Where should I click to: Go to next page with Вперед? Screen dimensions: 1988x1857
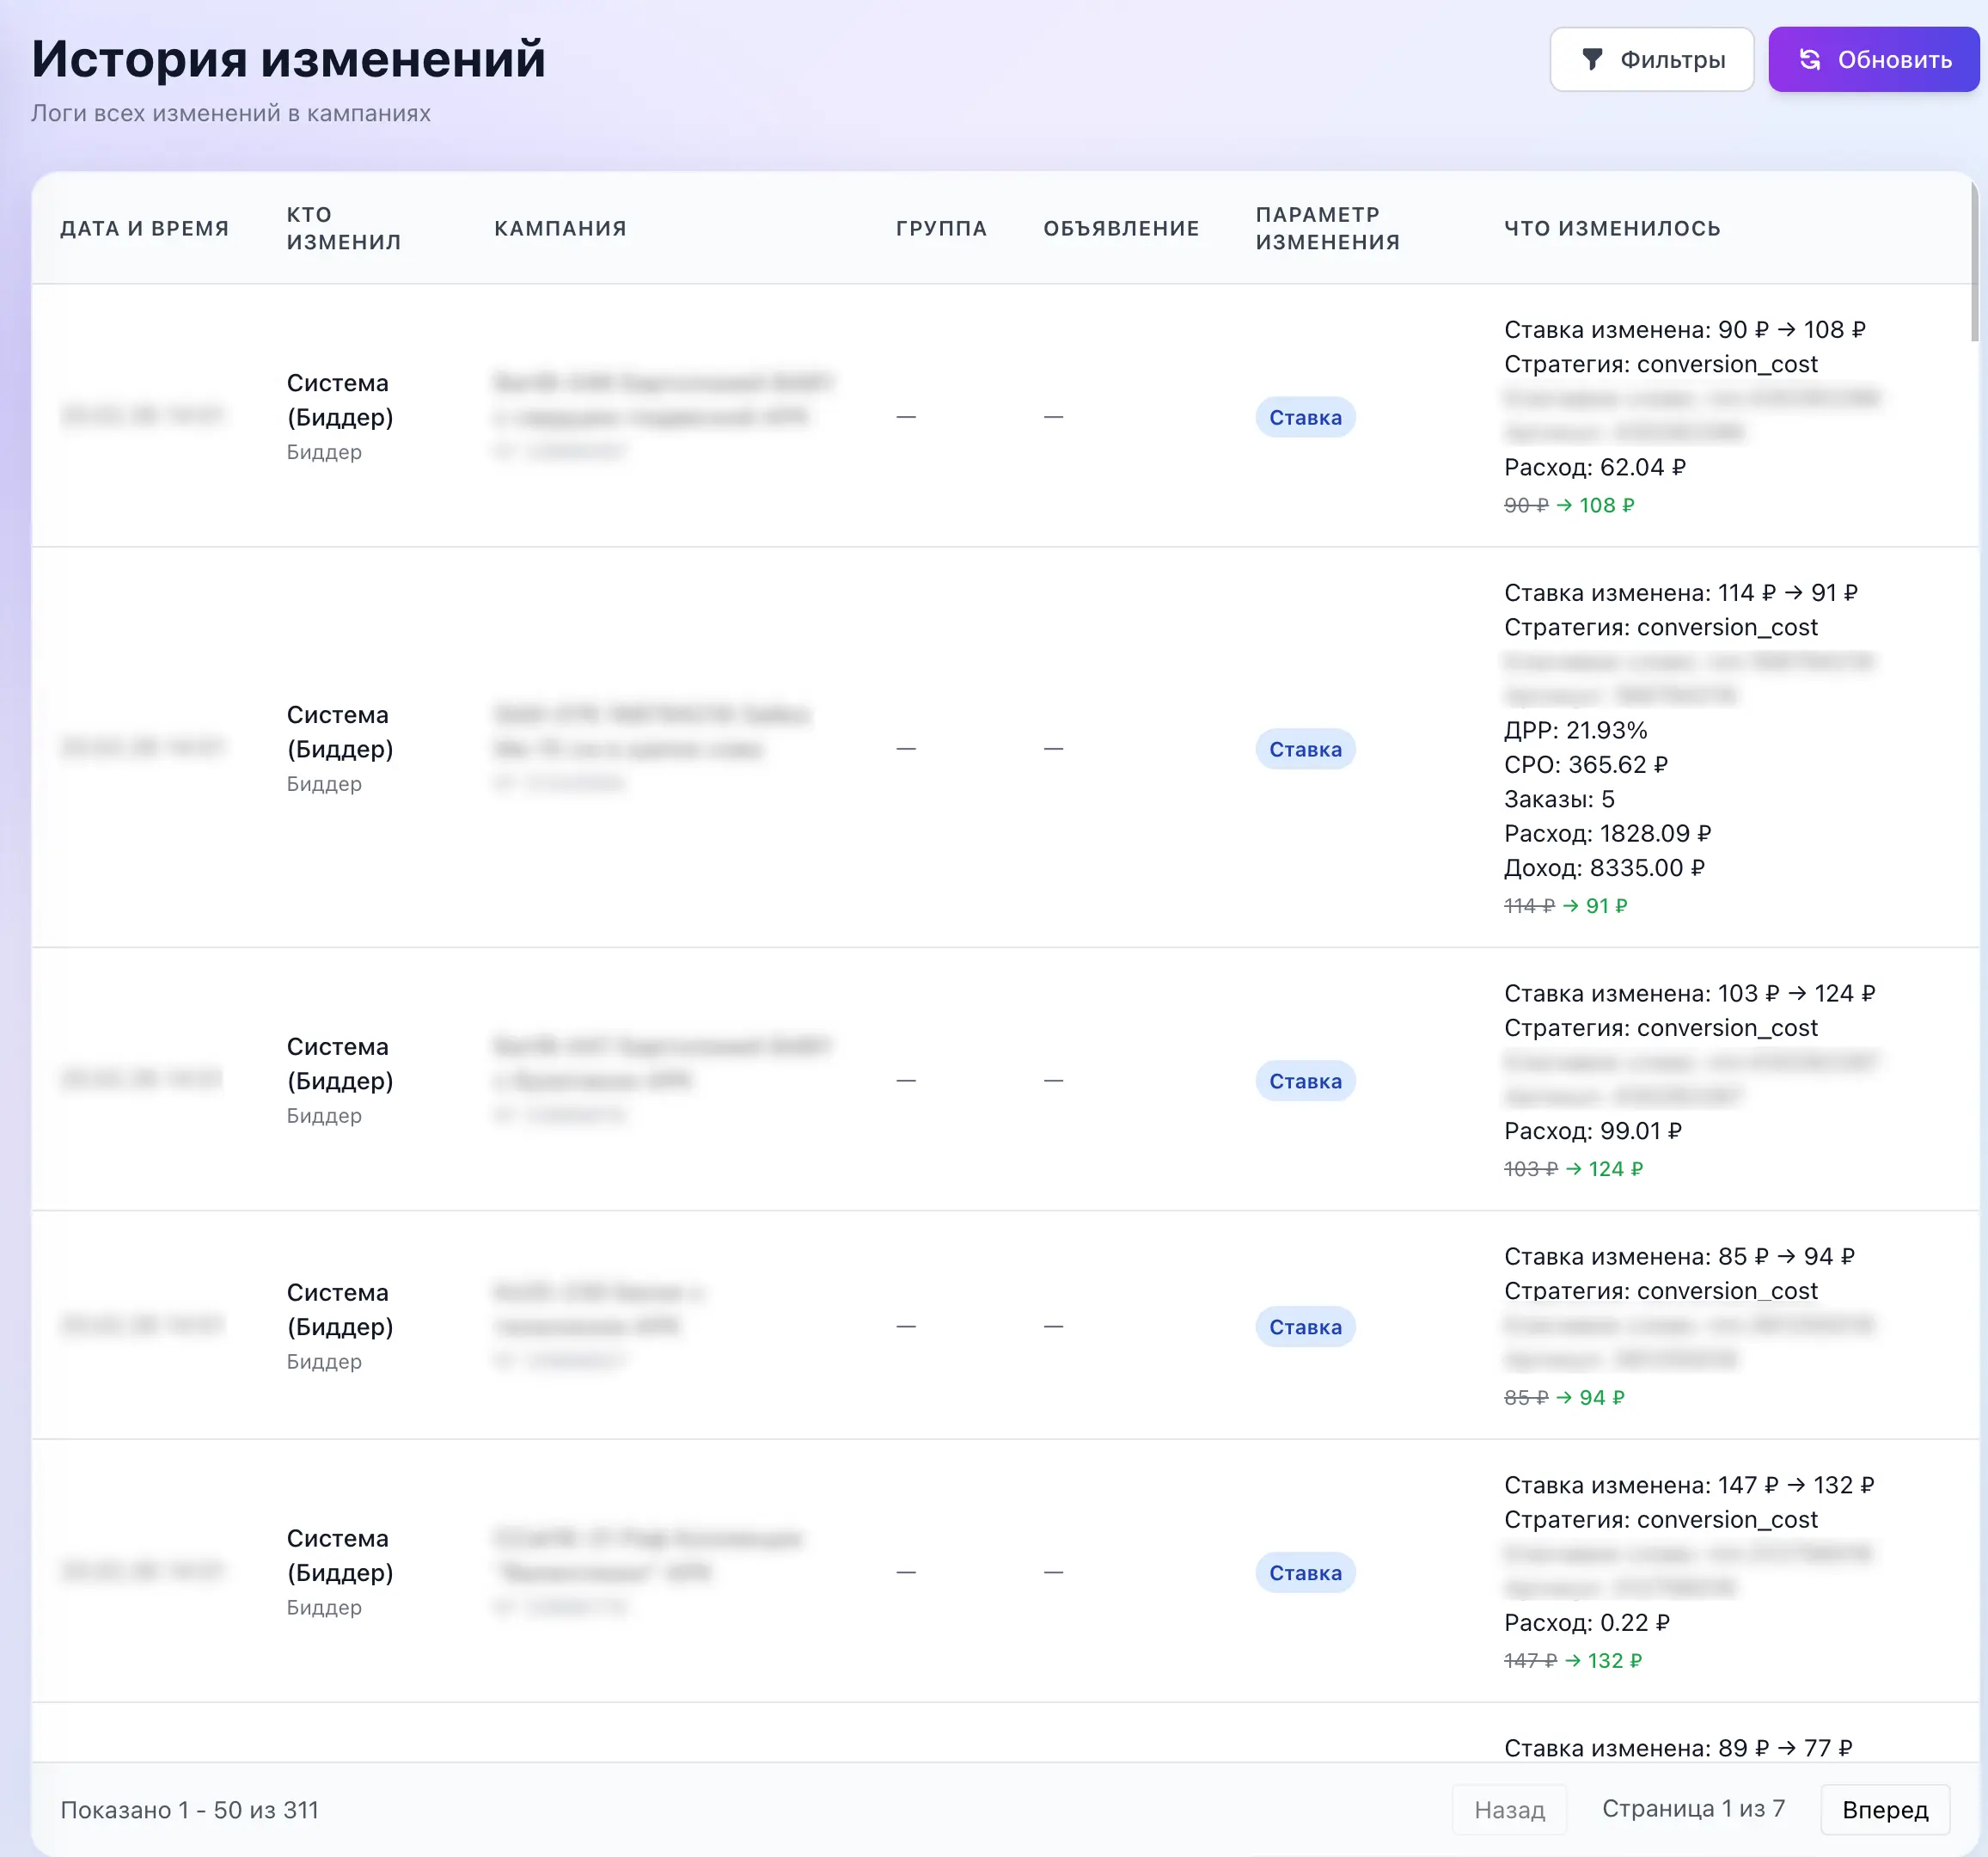1884,1810
